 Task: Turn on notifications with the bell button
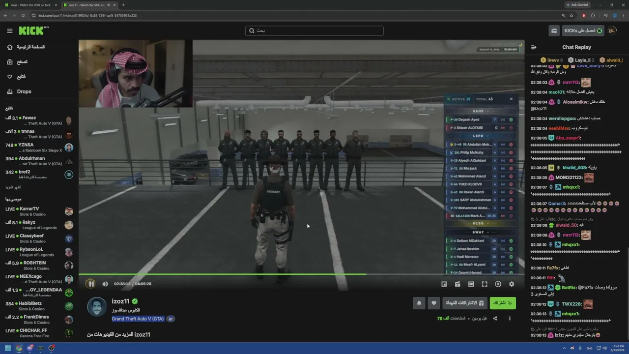click(x=419, y=303)
